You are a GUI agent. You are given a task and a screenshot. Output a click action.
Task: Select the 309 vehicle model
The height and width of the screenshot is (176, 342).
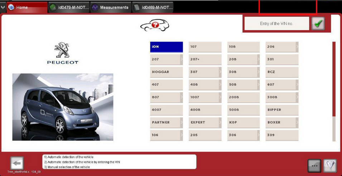pyautogui.click(x=282, y=135)
